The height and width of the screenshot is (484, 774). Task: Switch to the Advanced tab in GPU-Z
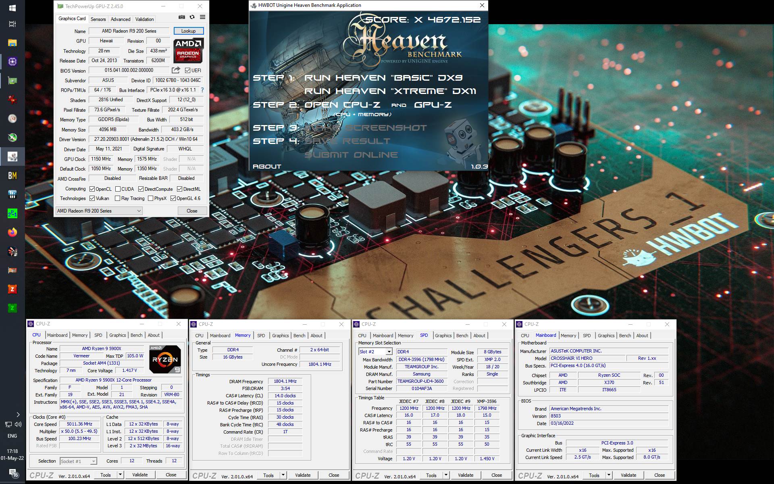[121, 19]
